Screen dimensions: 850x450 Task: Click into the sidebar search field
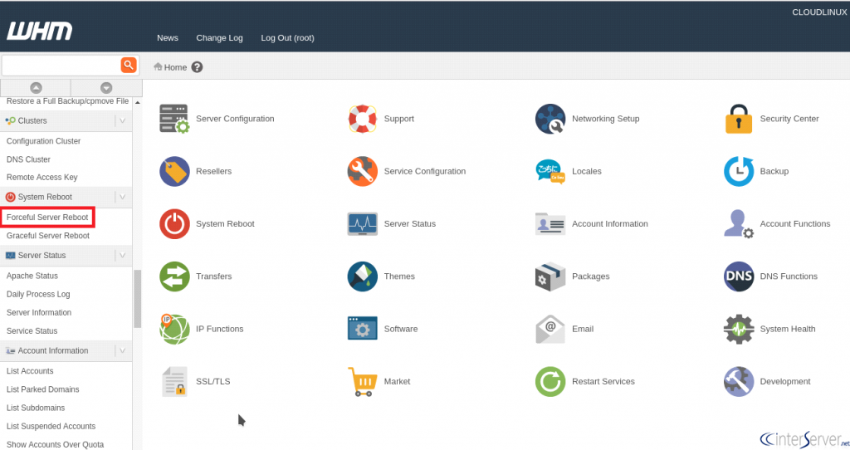point(61,66)
